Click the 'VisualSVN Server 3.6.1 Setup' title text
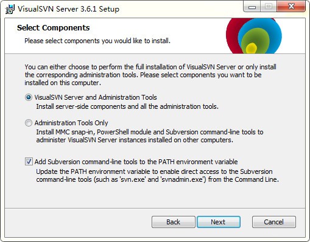The height and width of the screenshot is (242, 310). (68, 9)
